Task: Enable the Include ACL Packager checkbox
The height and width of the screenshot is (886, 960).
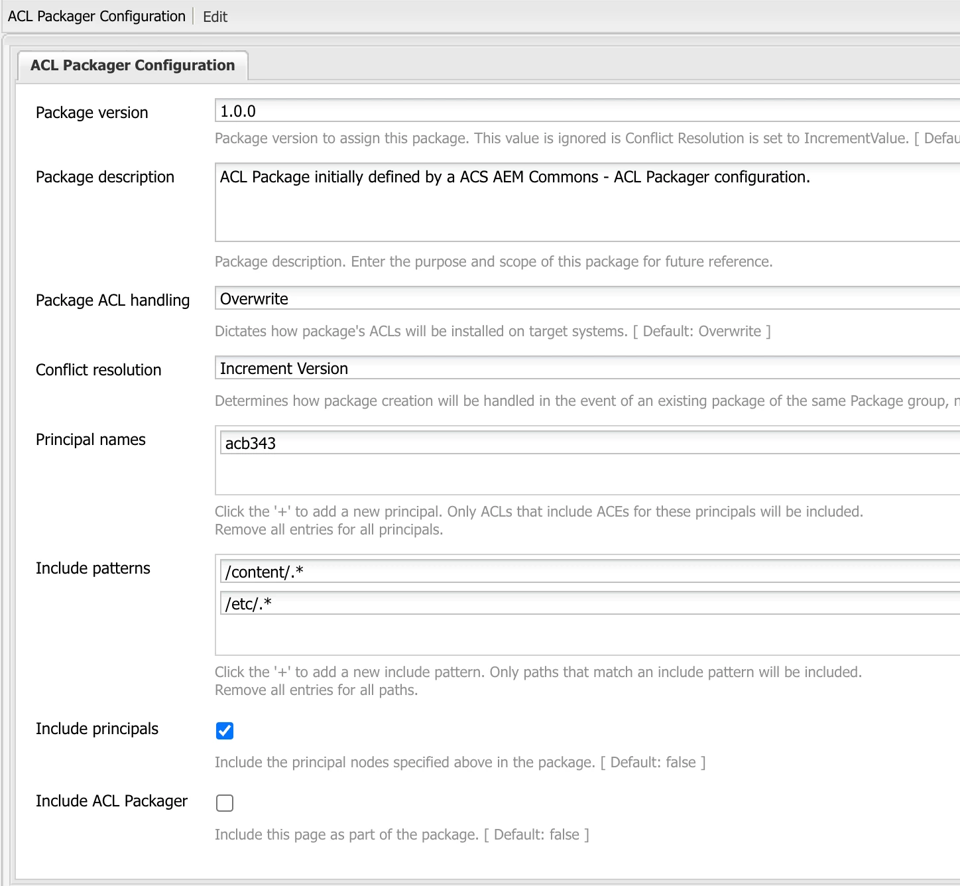Action: pos(225,803)
